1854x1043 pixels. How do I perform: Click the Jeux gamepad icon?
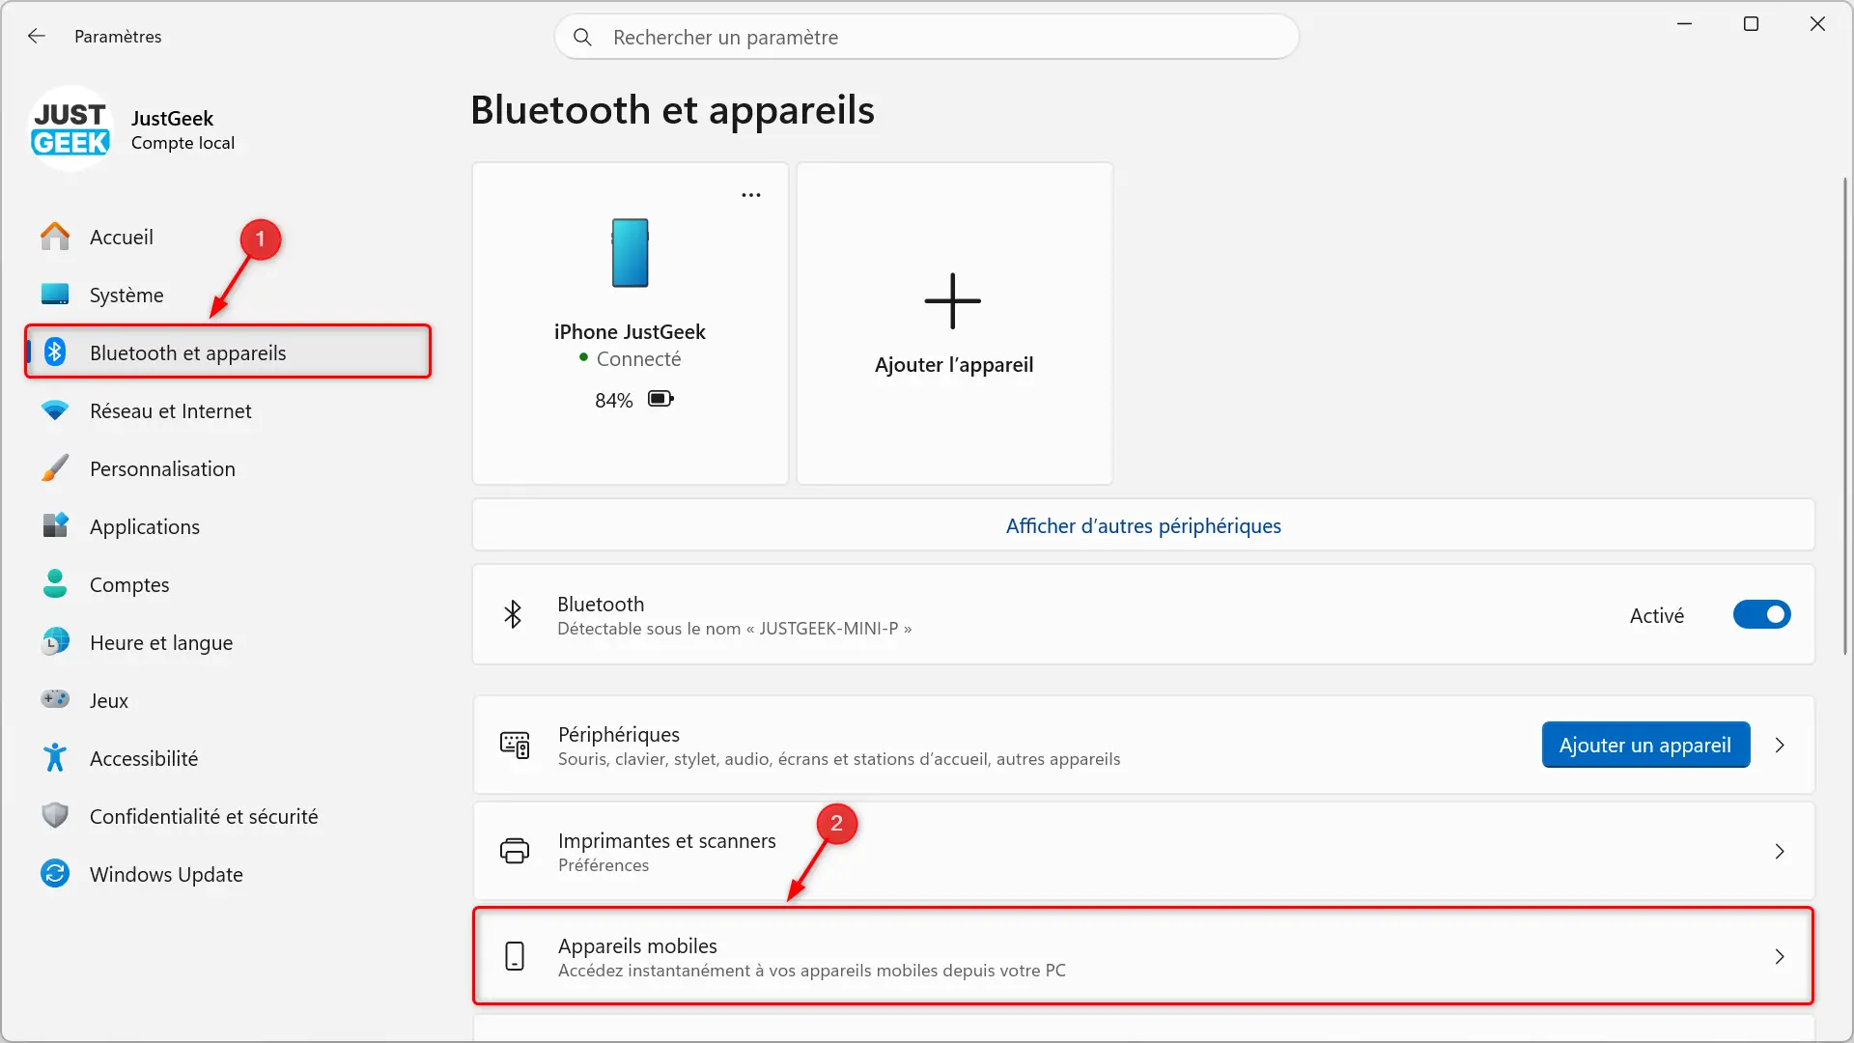(55, 699)
